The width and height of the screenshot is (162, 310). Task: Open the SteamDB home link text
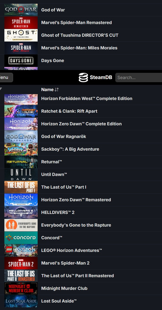(101, 77)
